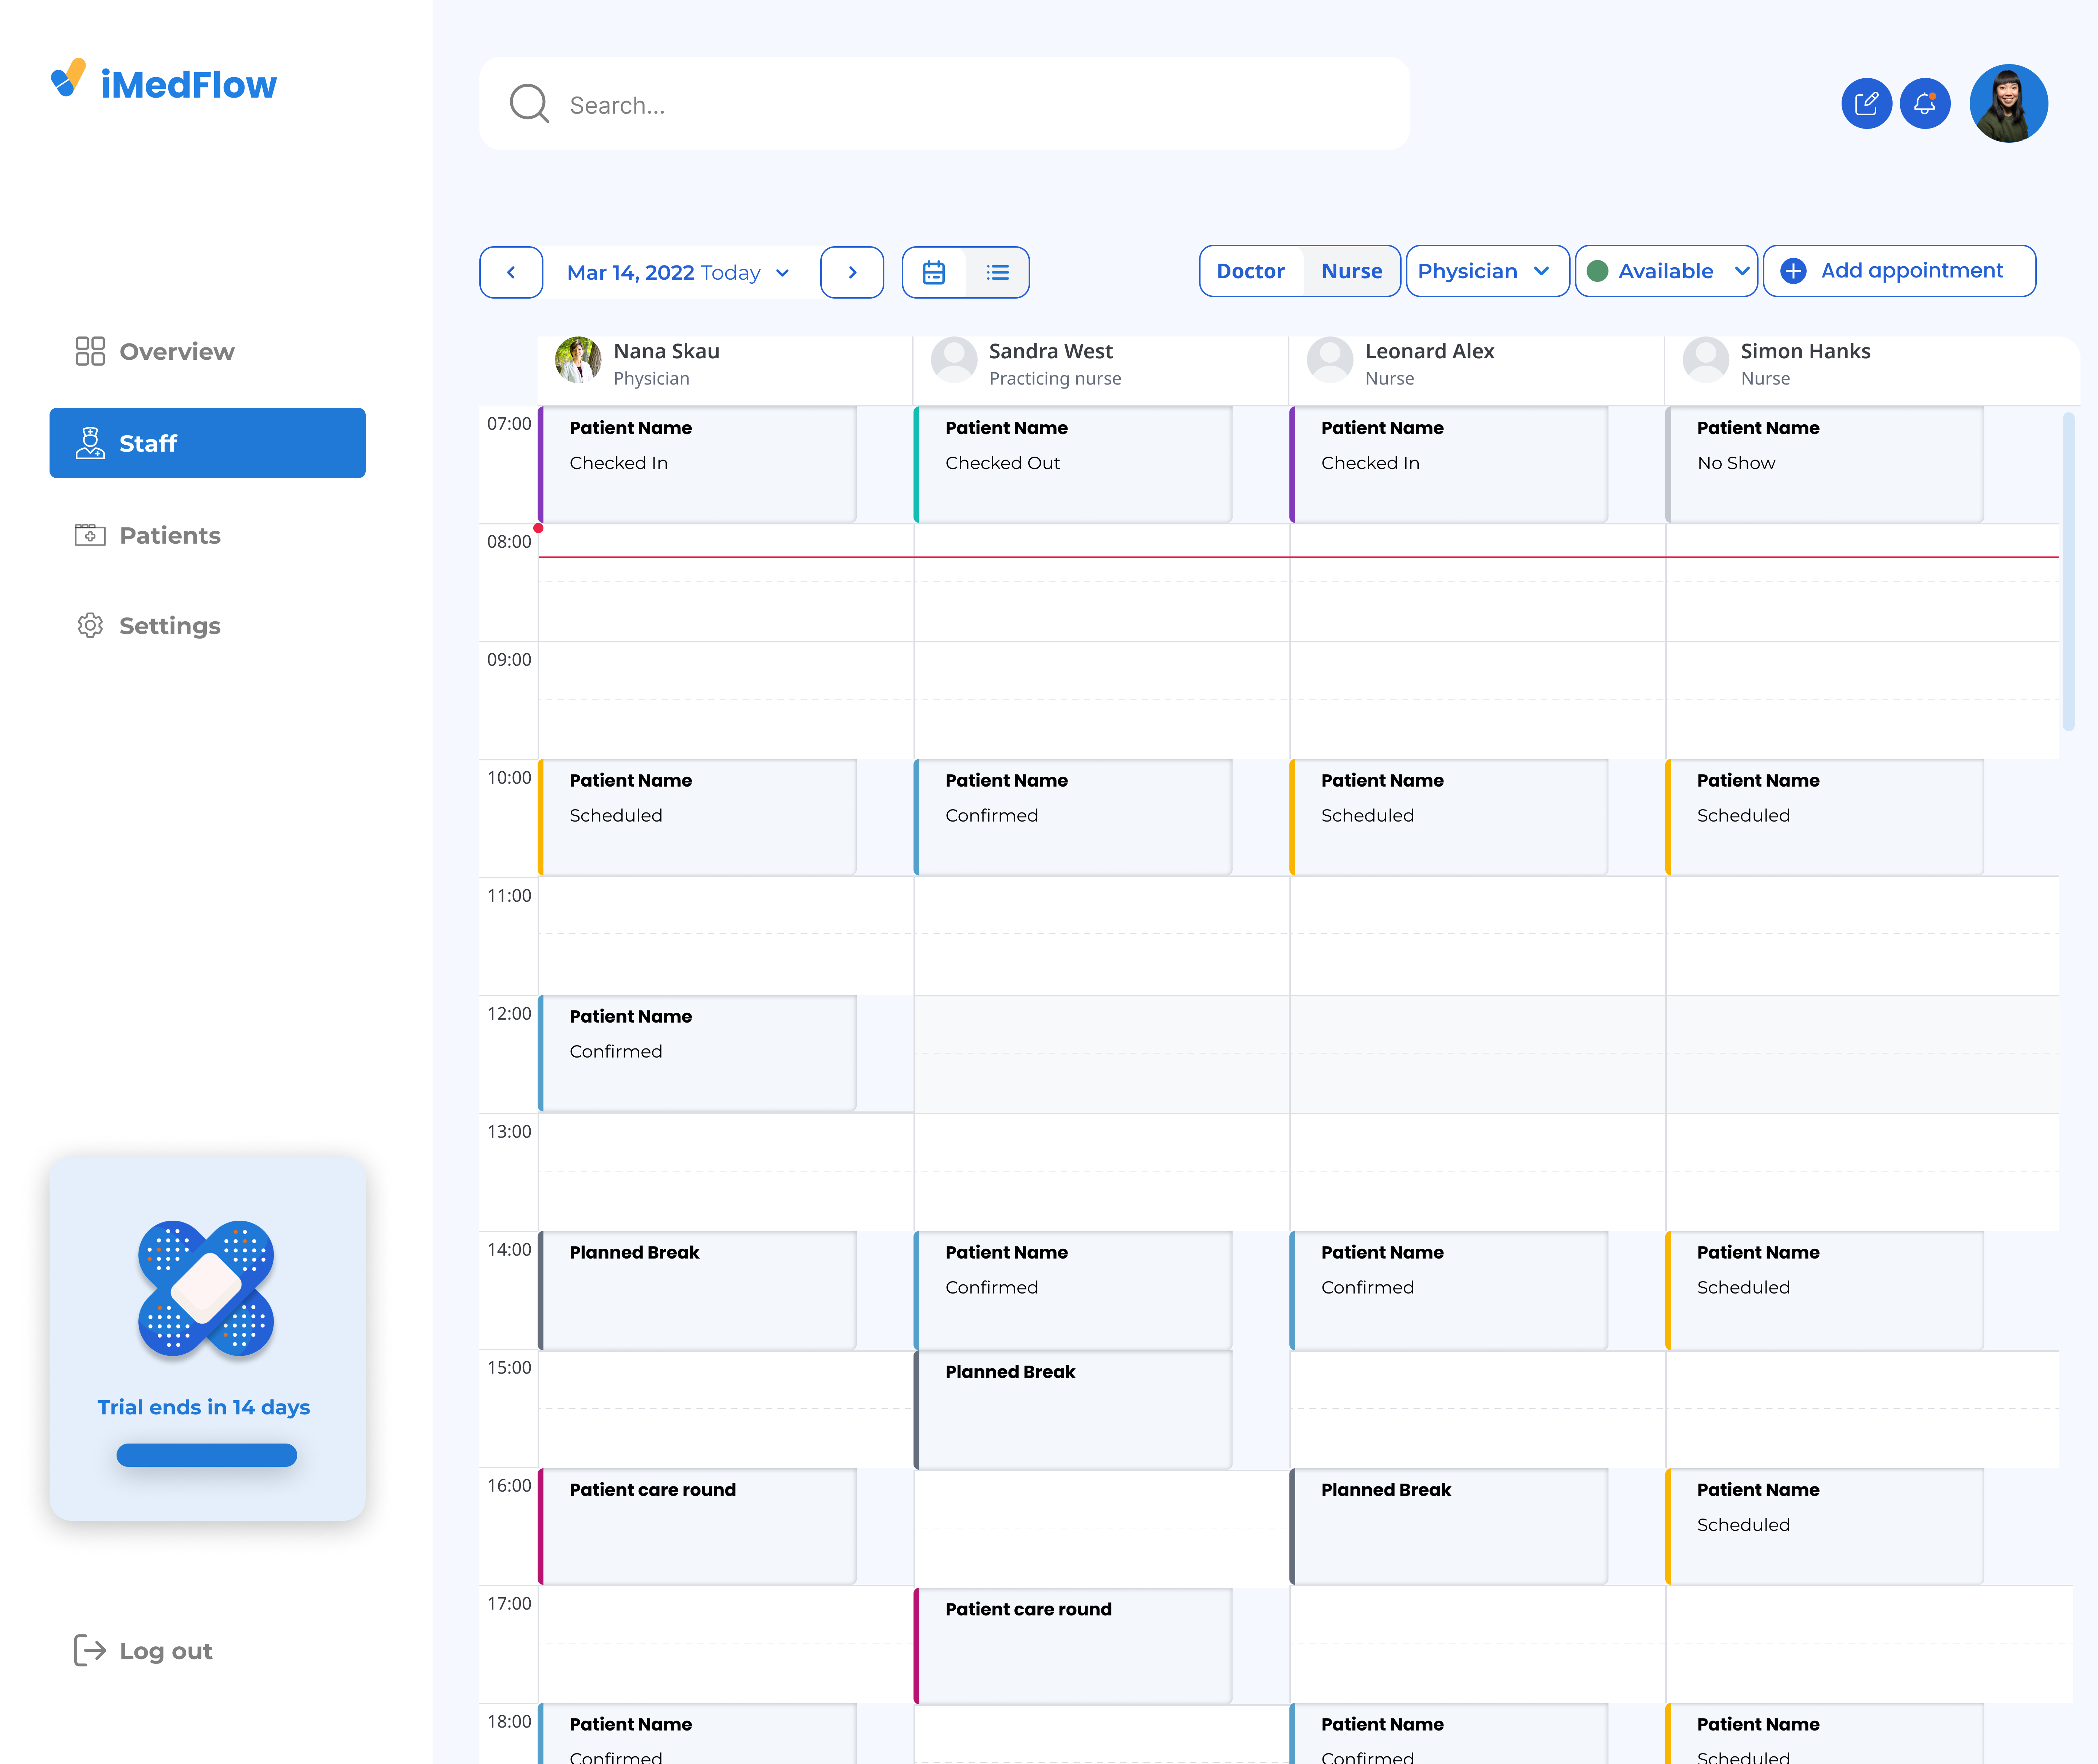Open Sandra West's 14:00 Confirmed appointment
Image resolution: width=2098 pixels, height=1764 pixels.
[x=1073, y=1290]
